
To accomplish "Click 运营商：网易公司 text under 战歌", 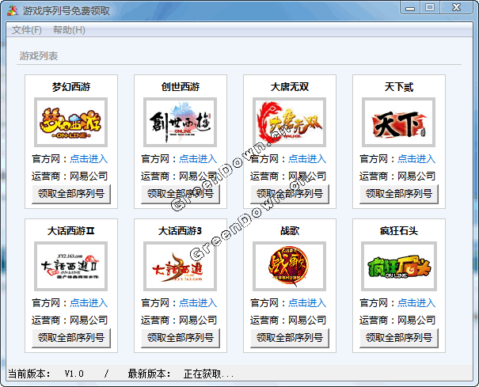I will click(x=288, y=321).
